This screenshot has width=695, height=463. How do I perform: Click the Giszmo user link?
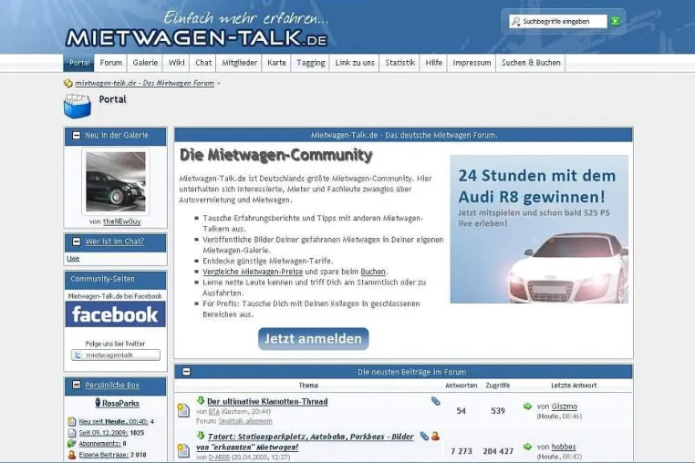[565, 406]
